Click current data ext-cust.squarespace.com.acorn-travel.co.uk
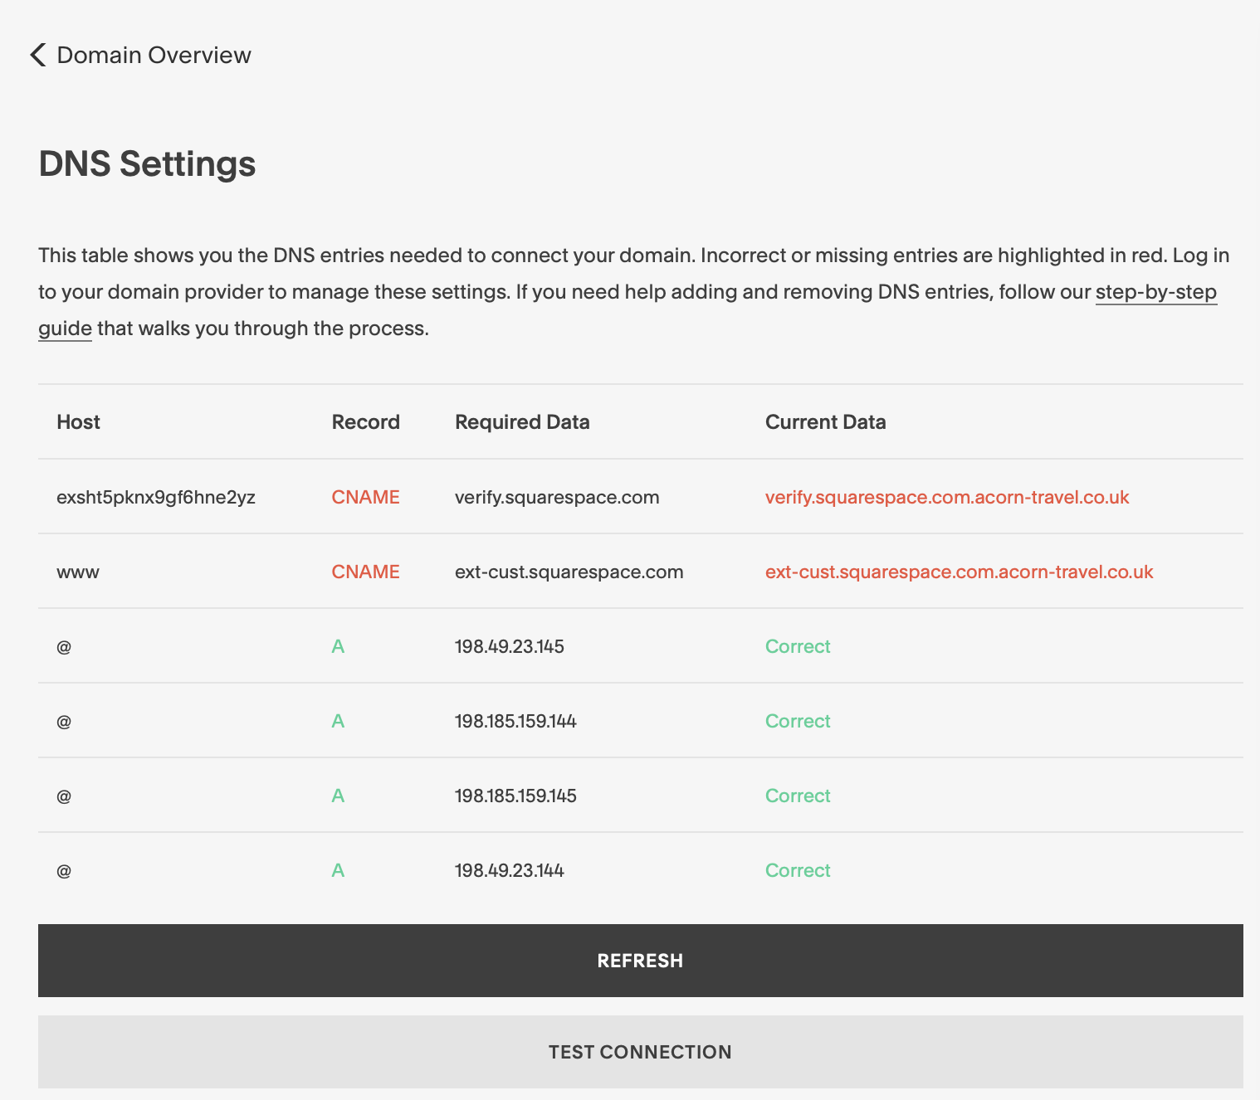 [959, 572]
